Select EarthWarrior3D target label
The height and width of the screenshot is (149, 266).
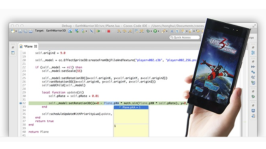(56, 31)
